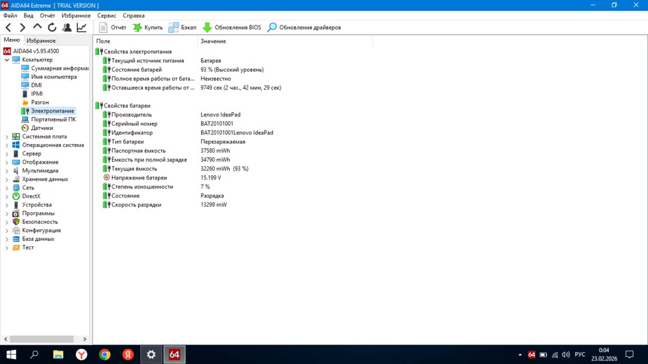Switch to the Избранное tab
Screen dimensions: 648x364
[x=41, y=41]
